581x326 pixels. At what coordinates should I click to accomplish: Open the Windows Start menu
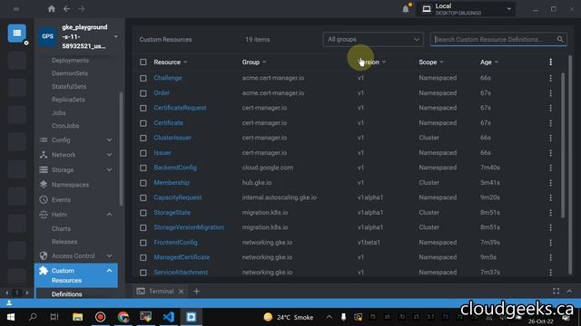pyautogui.click(x=10, y=317)
